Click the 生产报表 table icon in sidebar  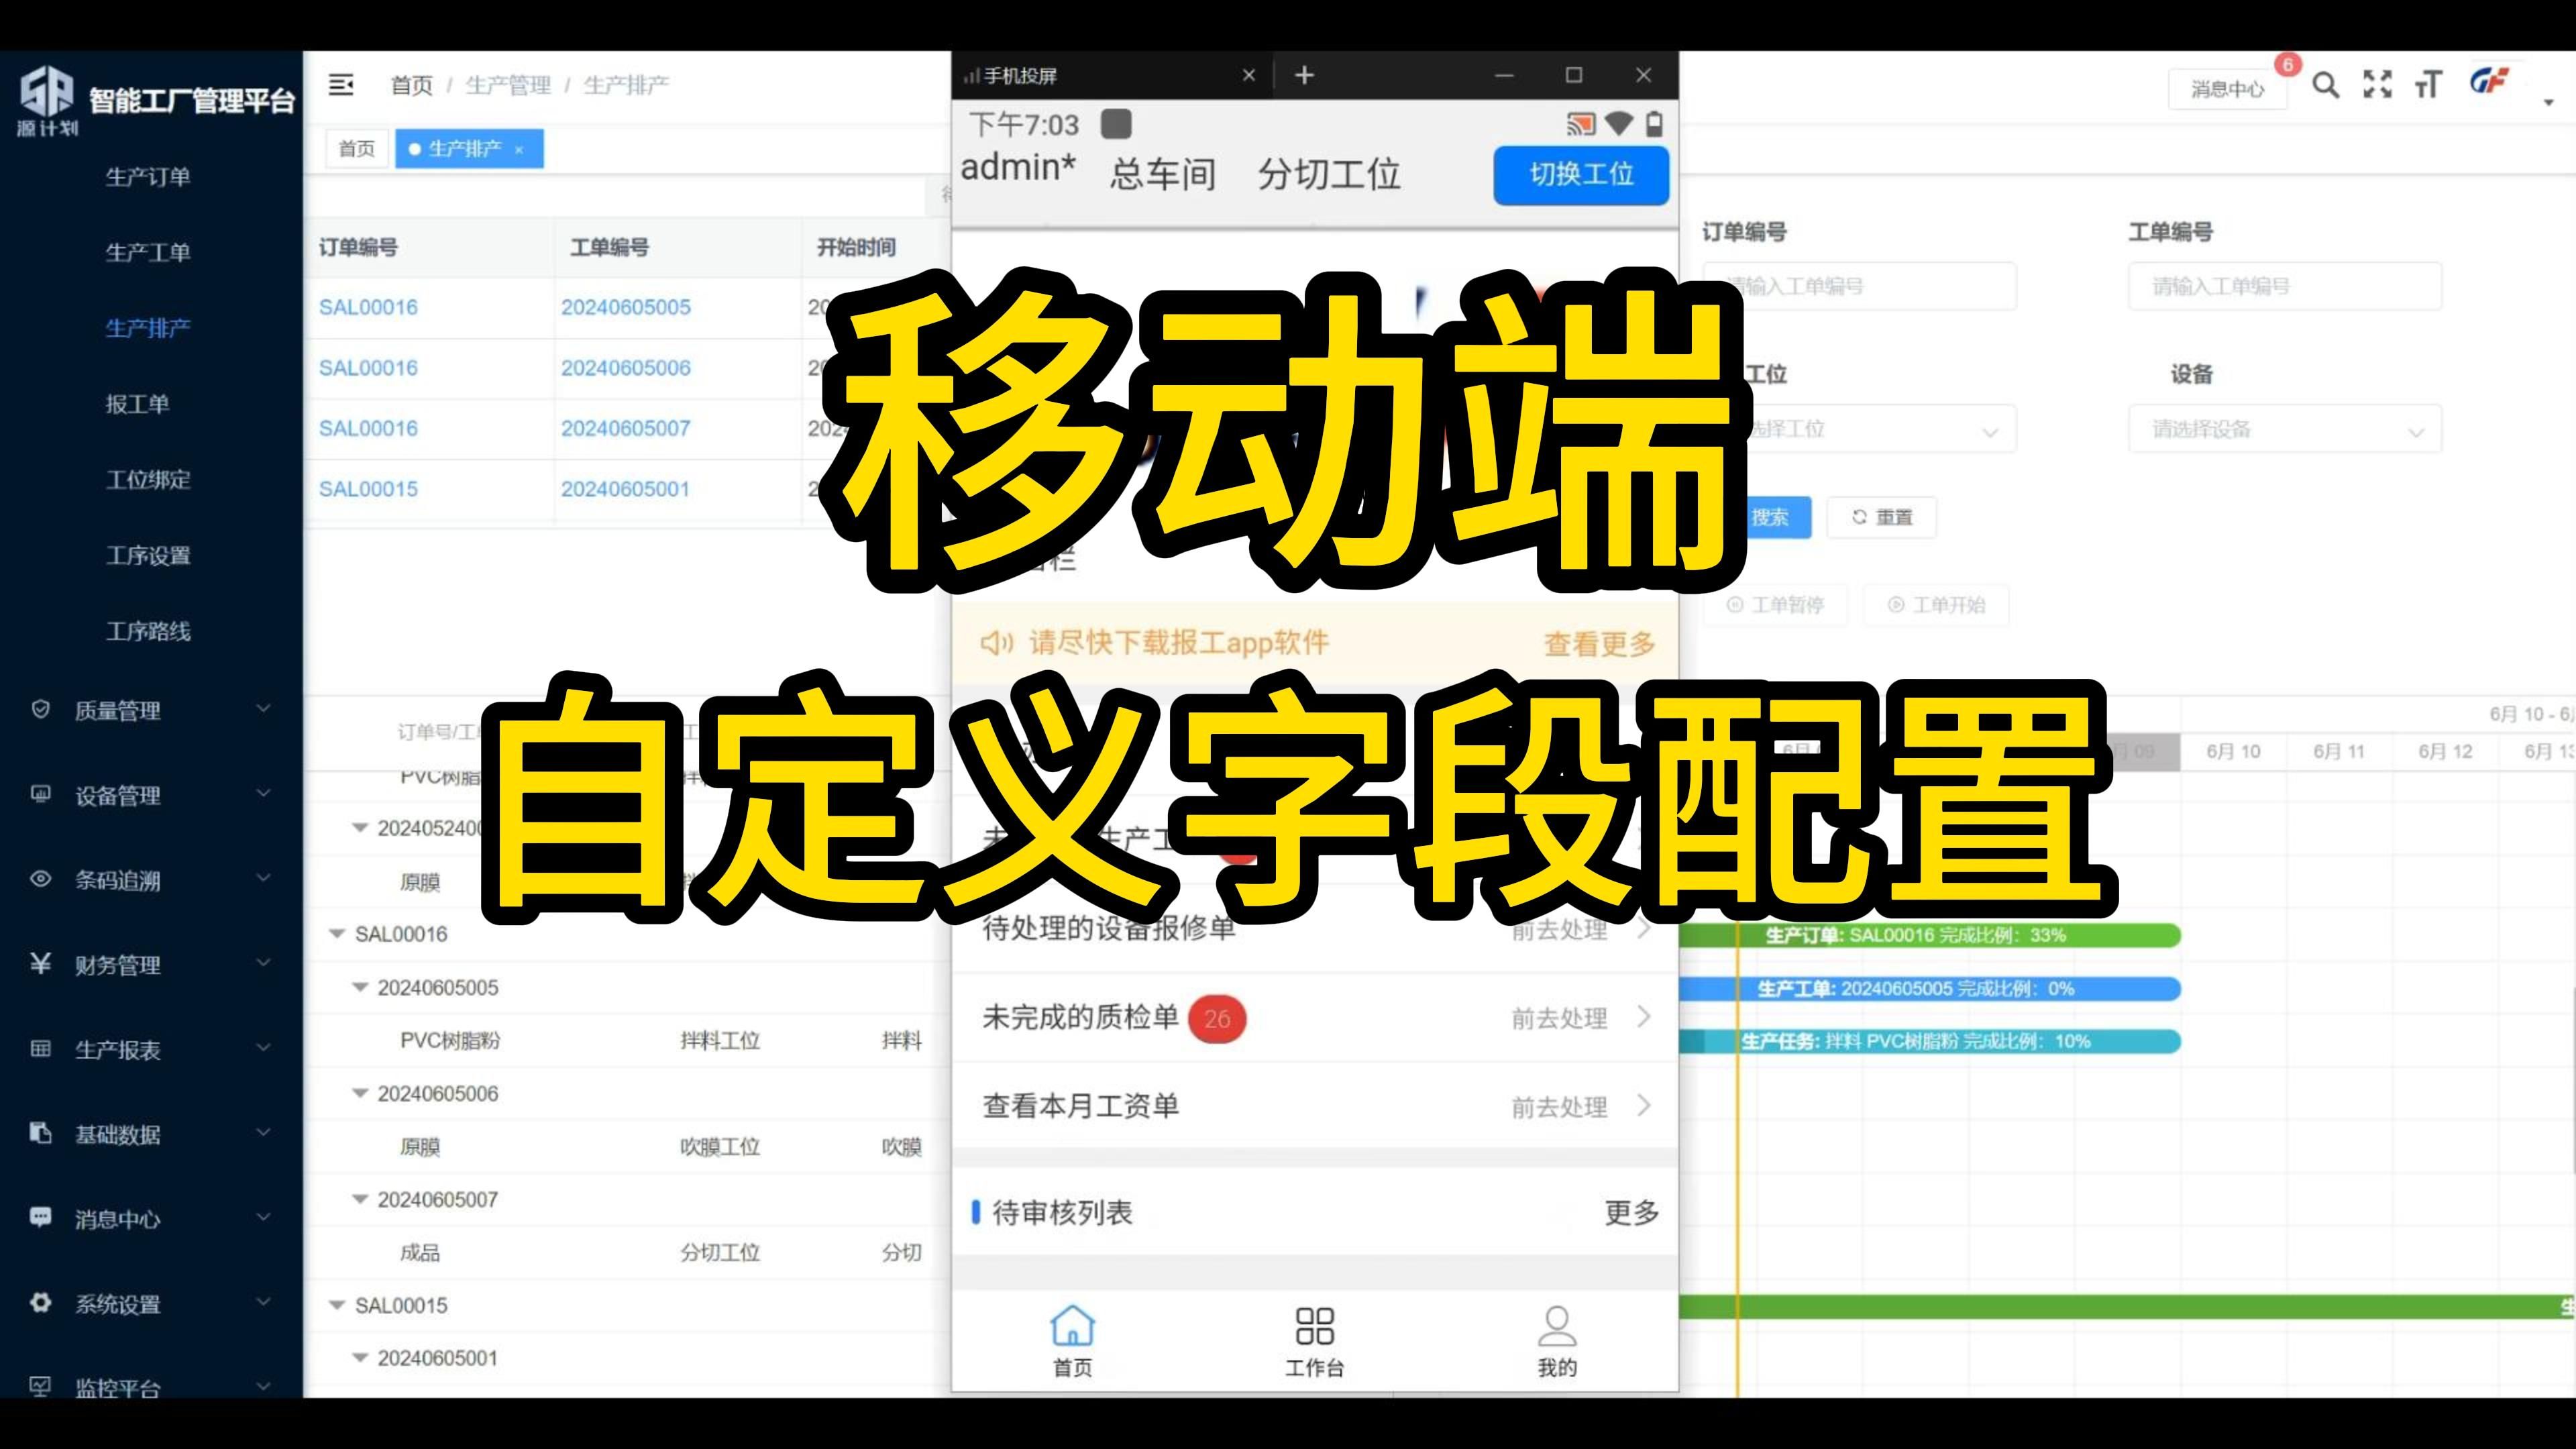pyautogui.click(x=41, y=1048)
